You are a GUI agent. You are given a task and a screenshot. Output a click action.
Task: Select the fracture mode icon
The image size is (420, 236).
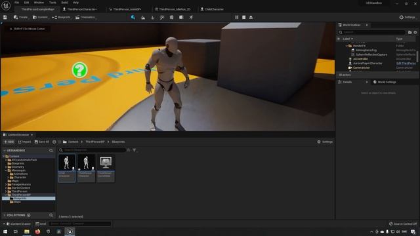click(x=181, y=18)
